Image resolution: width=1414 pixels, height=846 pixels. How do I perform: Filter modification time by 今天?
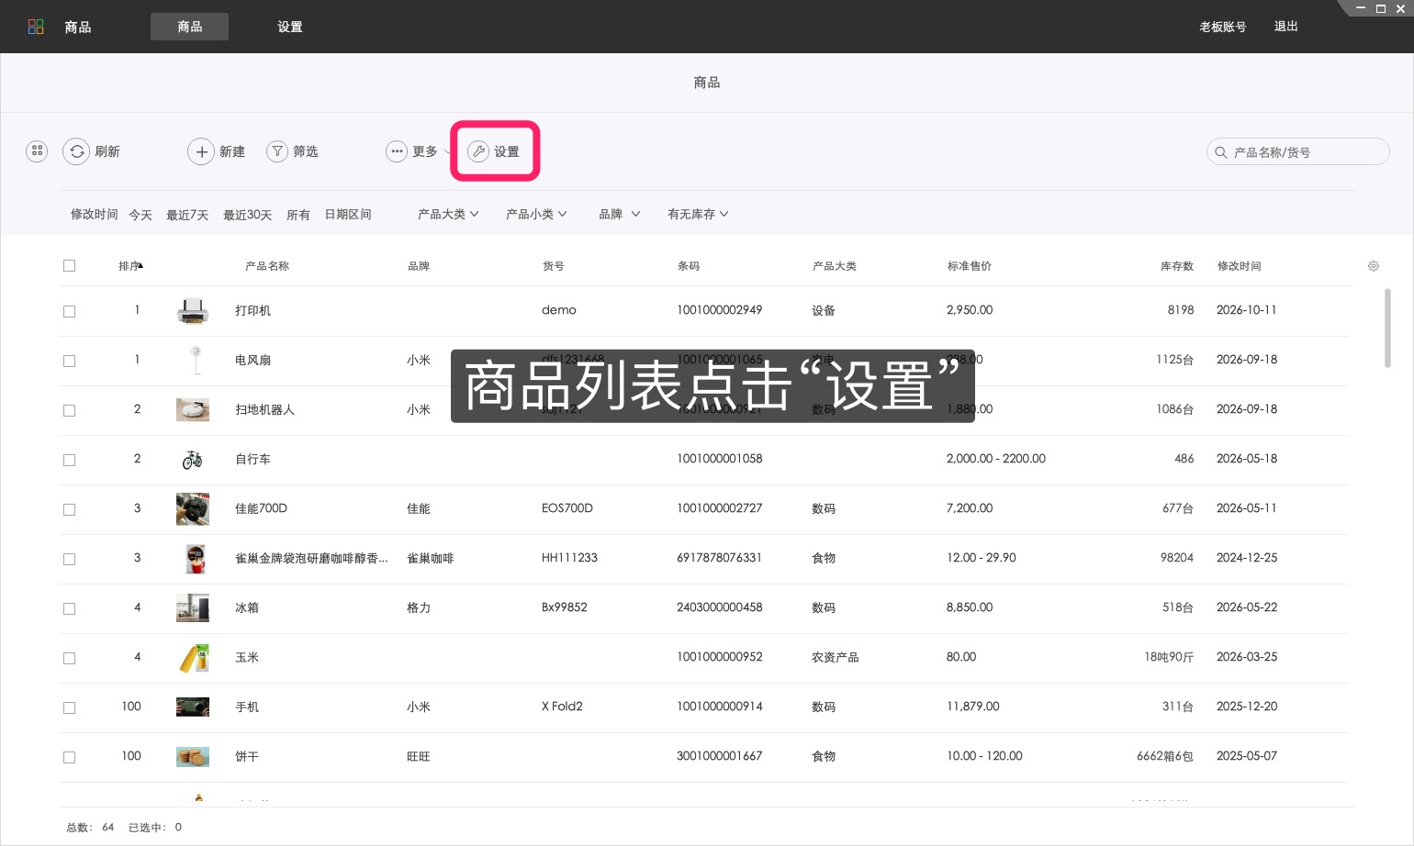140,215
